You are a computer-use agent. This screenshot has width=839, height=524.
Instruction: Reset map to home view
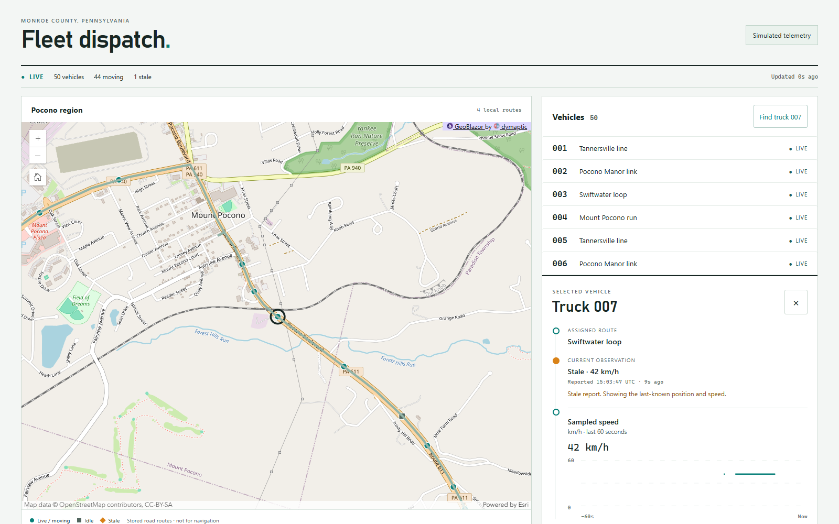tap(38, 177)
